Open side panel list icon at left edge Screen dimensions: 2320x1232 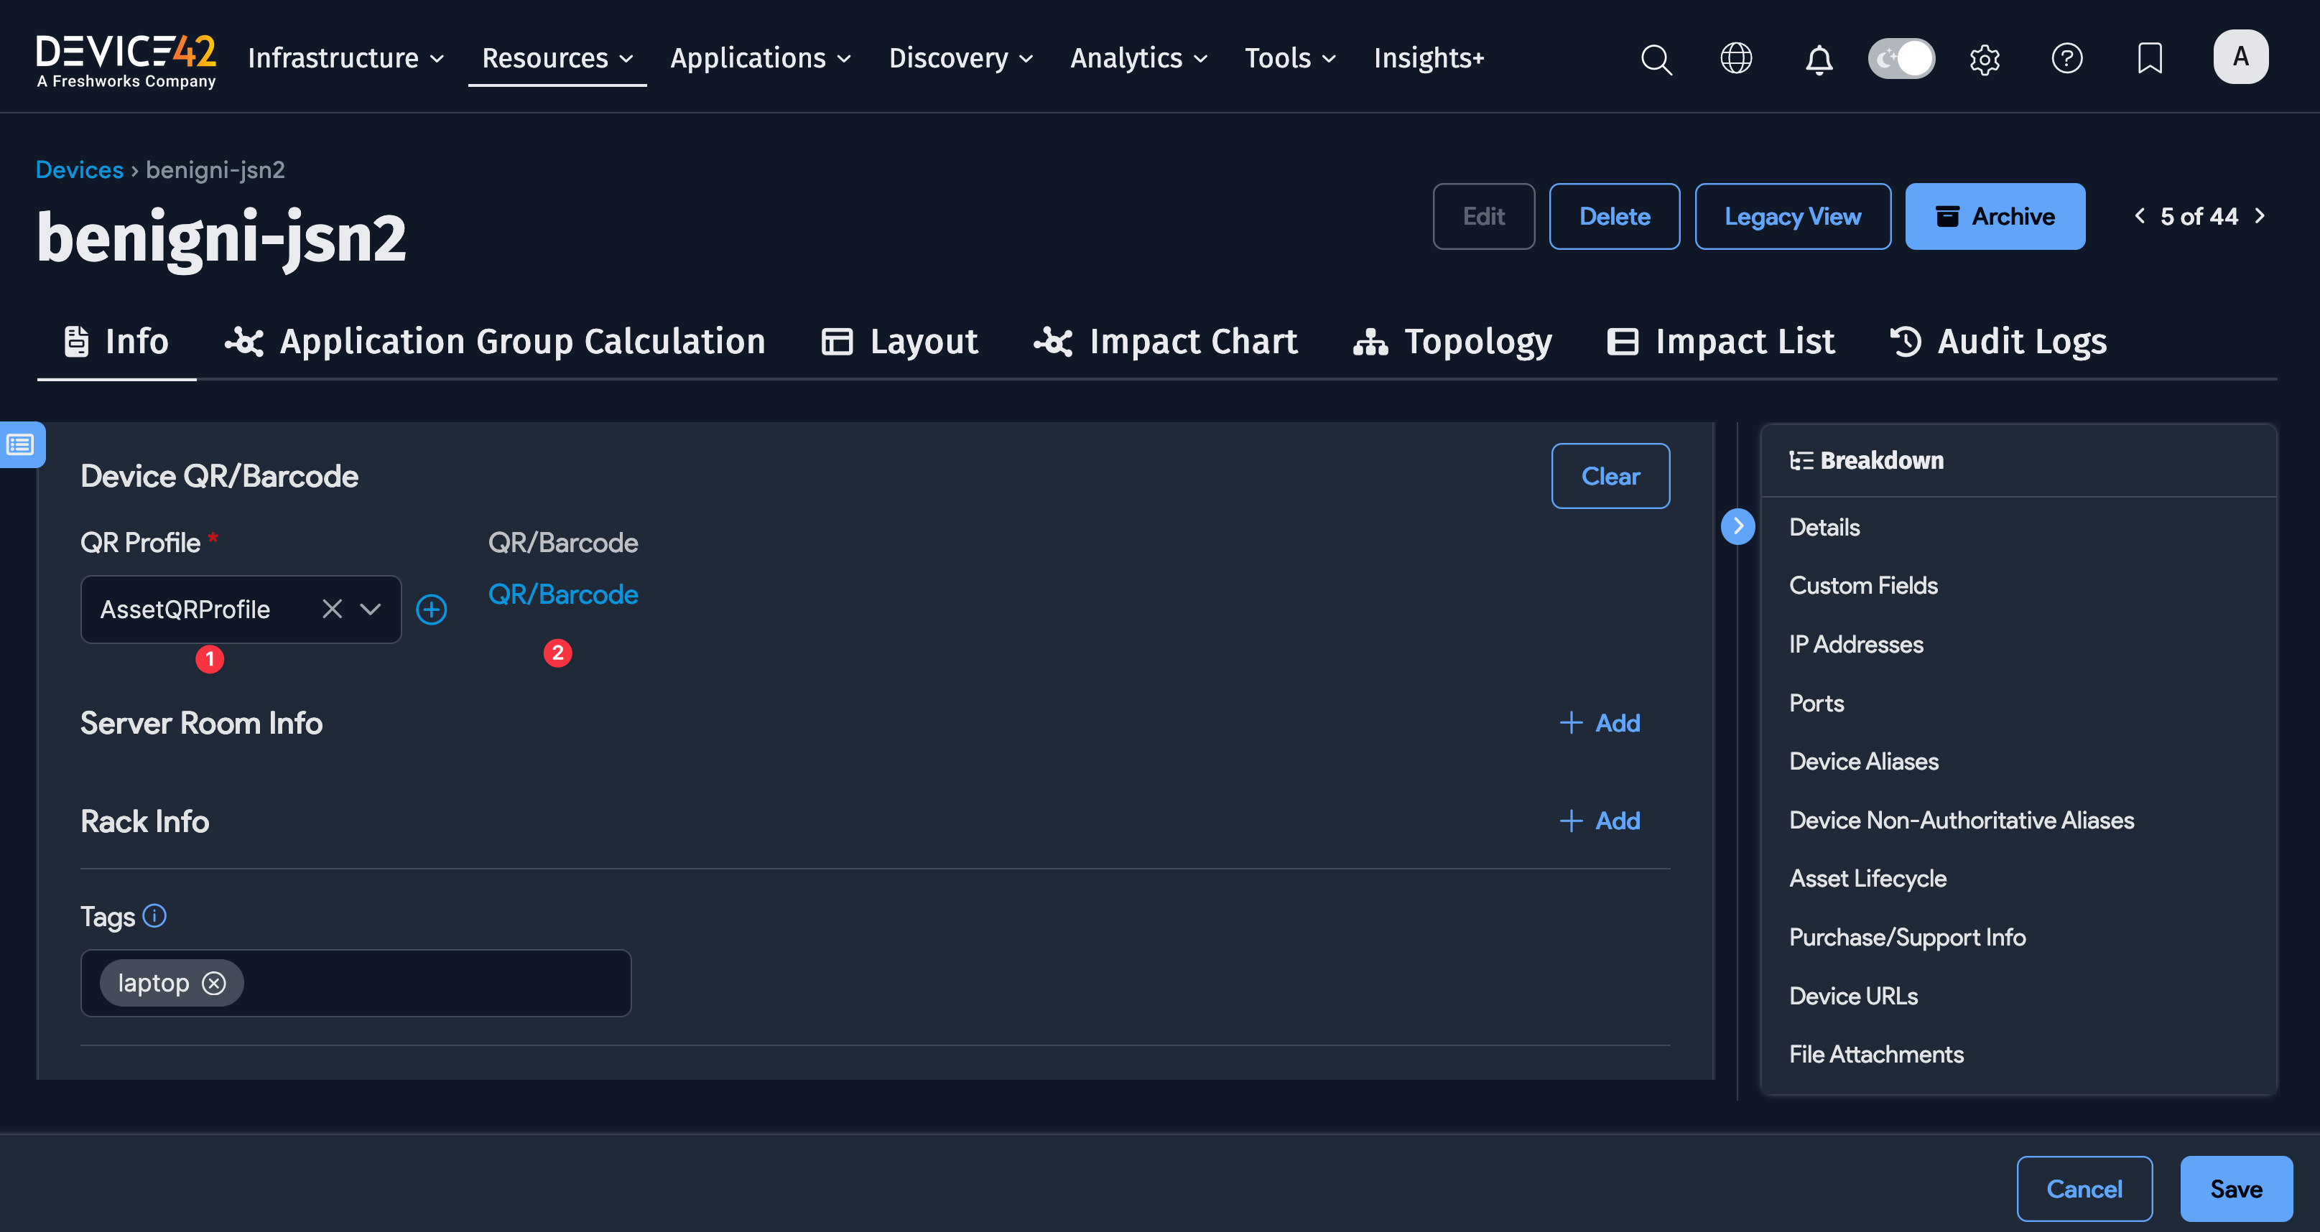pos(21,444)
